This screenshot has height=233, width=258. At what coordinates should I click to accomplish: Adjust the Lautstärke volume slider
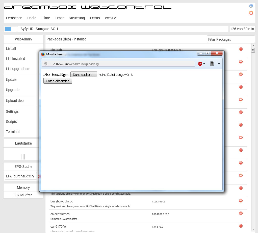point(23,156)
